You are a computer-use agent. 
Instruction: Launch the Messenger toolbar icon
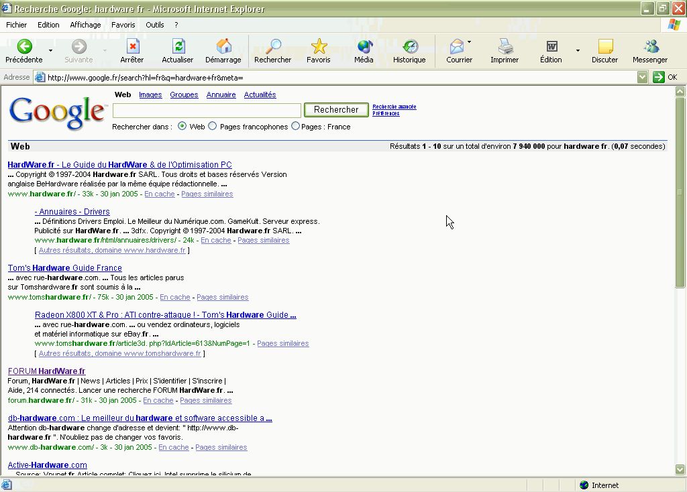[651, 46]
